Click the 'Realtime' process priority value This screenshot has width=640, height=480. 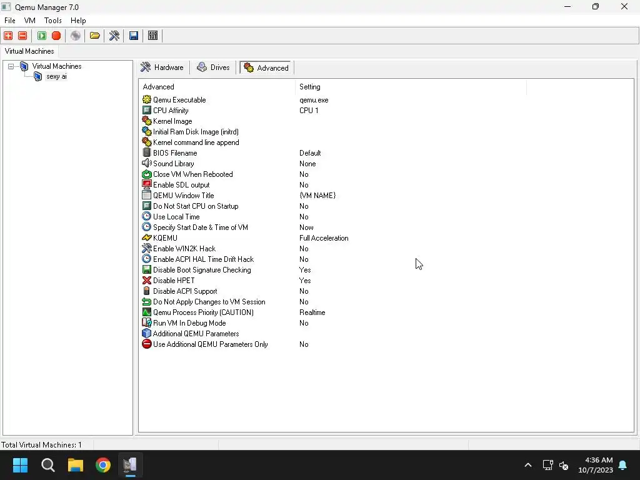[x=312, y=312]
